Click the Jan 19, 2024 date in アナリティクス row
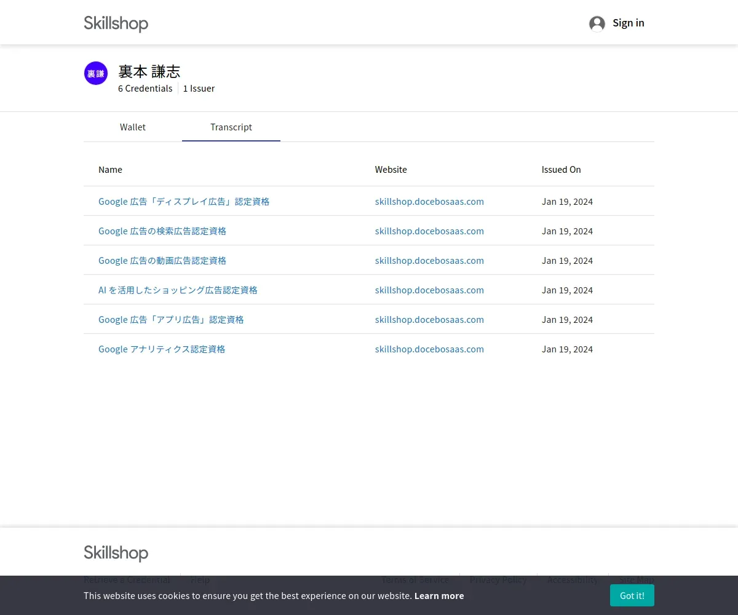Screen dimensions: 738x615 pyautogui.click(x=567, y=349)
